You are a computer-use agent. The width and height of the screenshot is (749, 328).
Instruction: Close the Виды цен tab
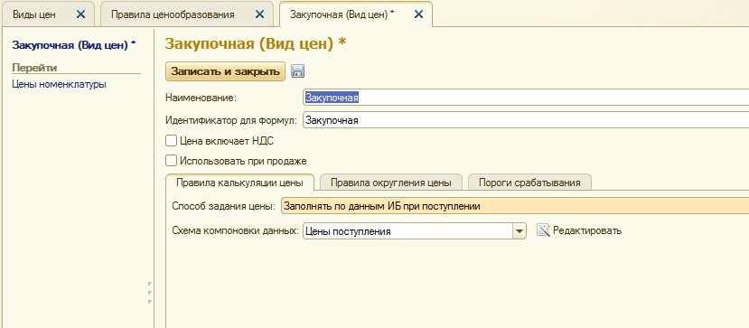[x=80, y=14]
